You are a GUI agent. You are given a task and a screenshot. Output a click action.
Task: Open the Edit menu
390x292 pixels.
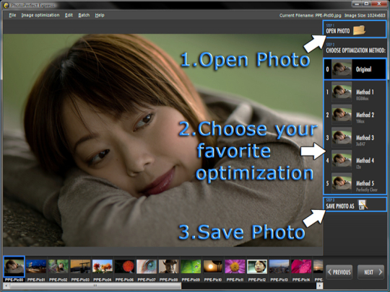(69, 15)
